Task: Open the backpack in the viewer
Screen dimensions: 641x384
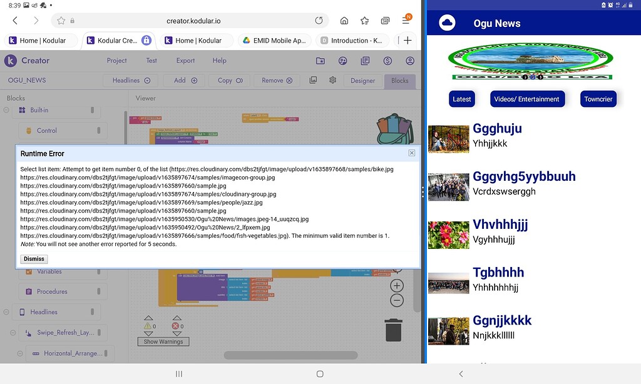Action: (x=395, y=129)
